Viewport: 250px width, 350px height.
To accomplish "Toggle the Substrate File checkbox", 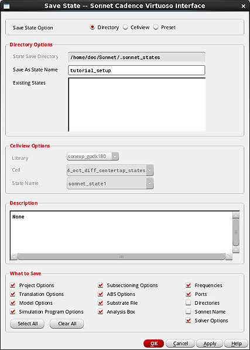I will coord(100,302).
